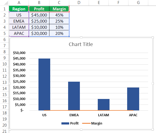Select column A header
The image size is (156, 133).
(x=19, y=3)
